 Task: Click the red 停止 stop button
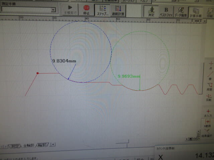[86, 10]
